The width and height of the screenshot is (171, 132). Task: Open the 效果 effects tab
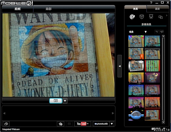coord(135,9)
